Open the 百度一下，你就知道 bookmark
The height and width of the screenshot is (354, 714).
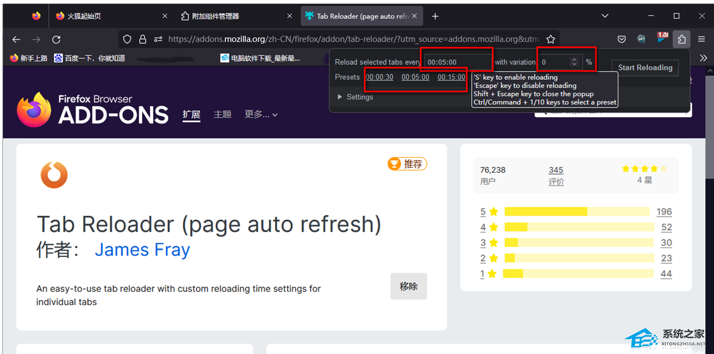(x=90, y=58)
